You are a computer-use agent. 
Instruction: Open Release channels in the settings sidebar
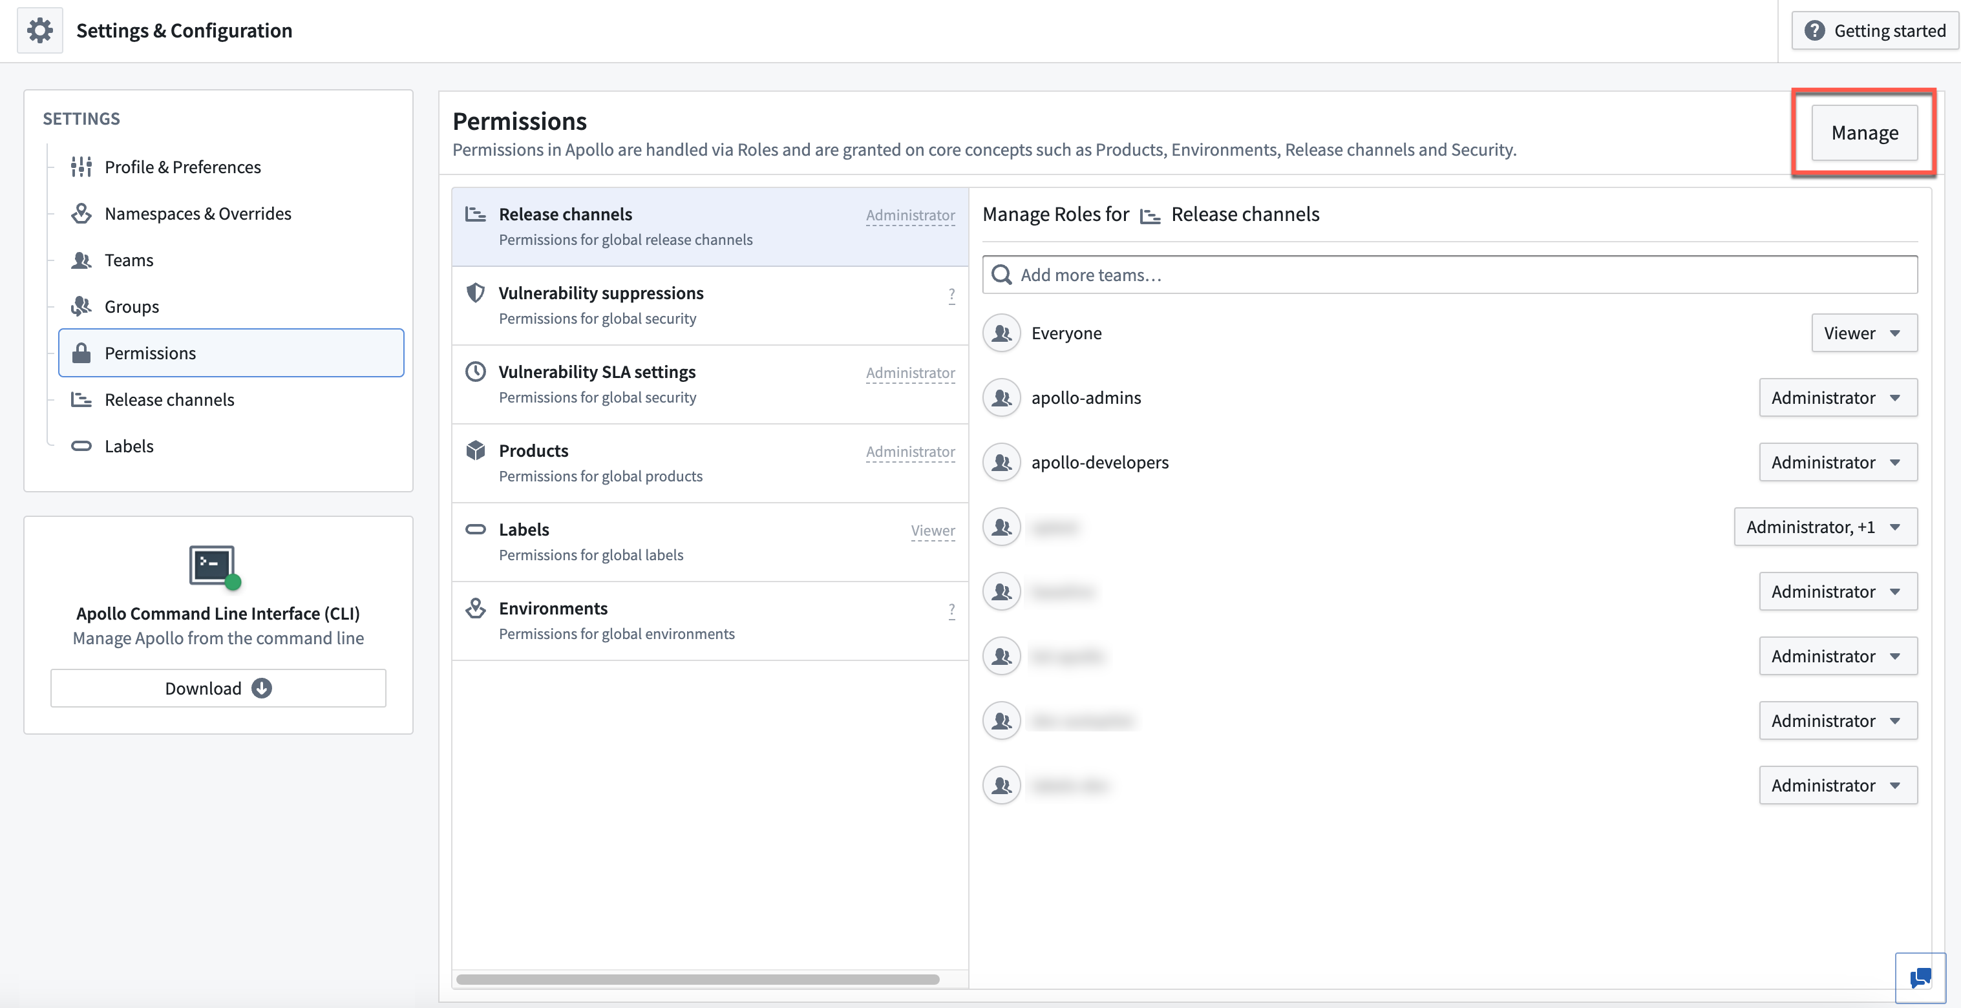point(231,399)
